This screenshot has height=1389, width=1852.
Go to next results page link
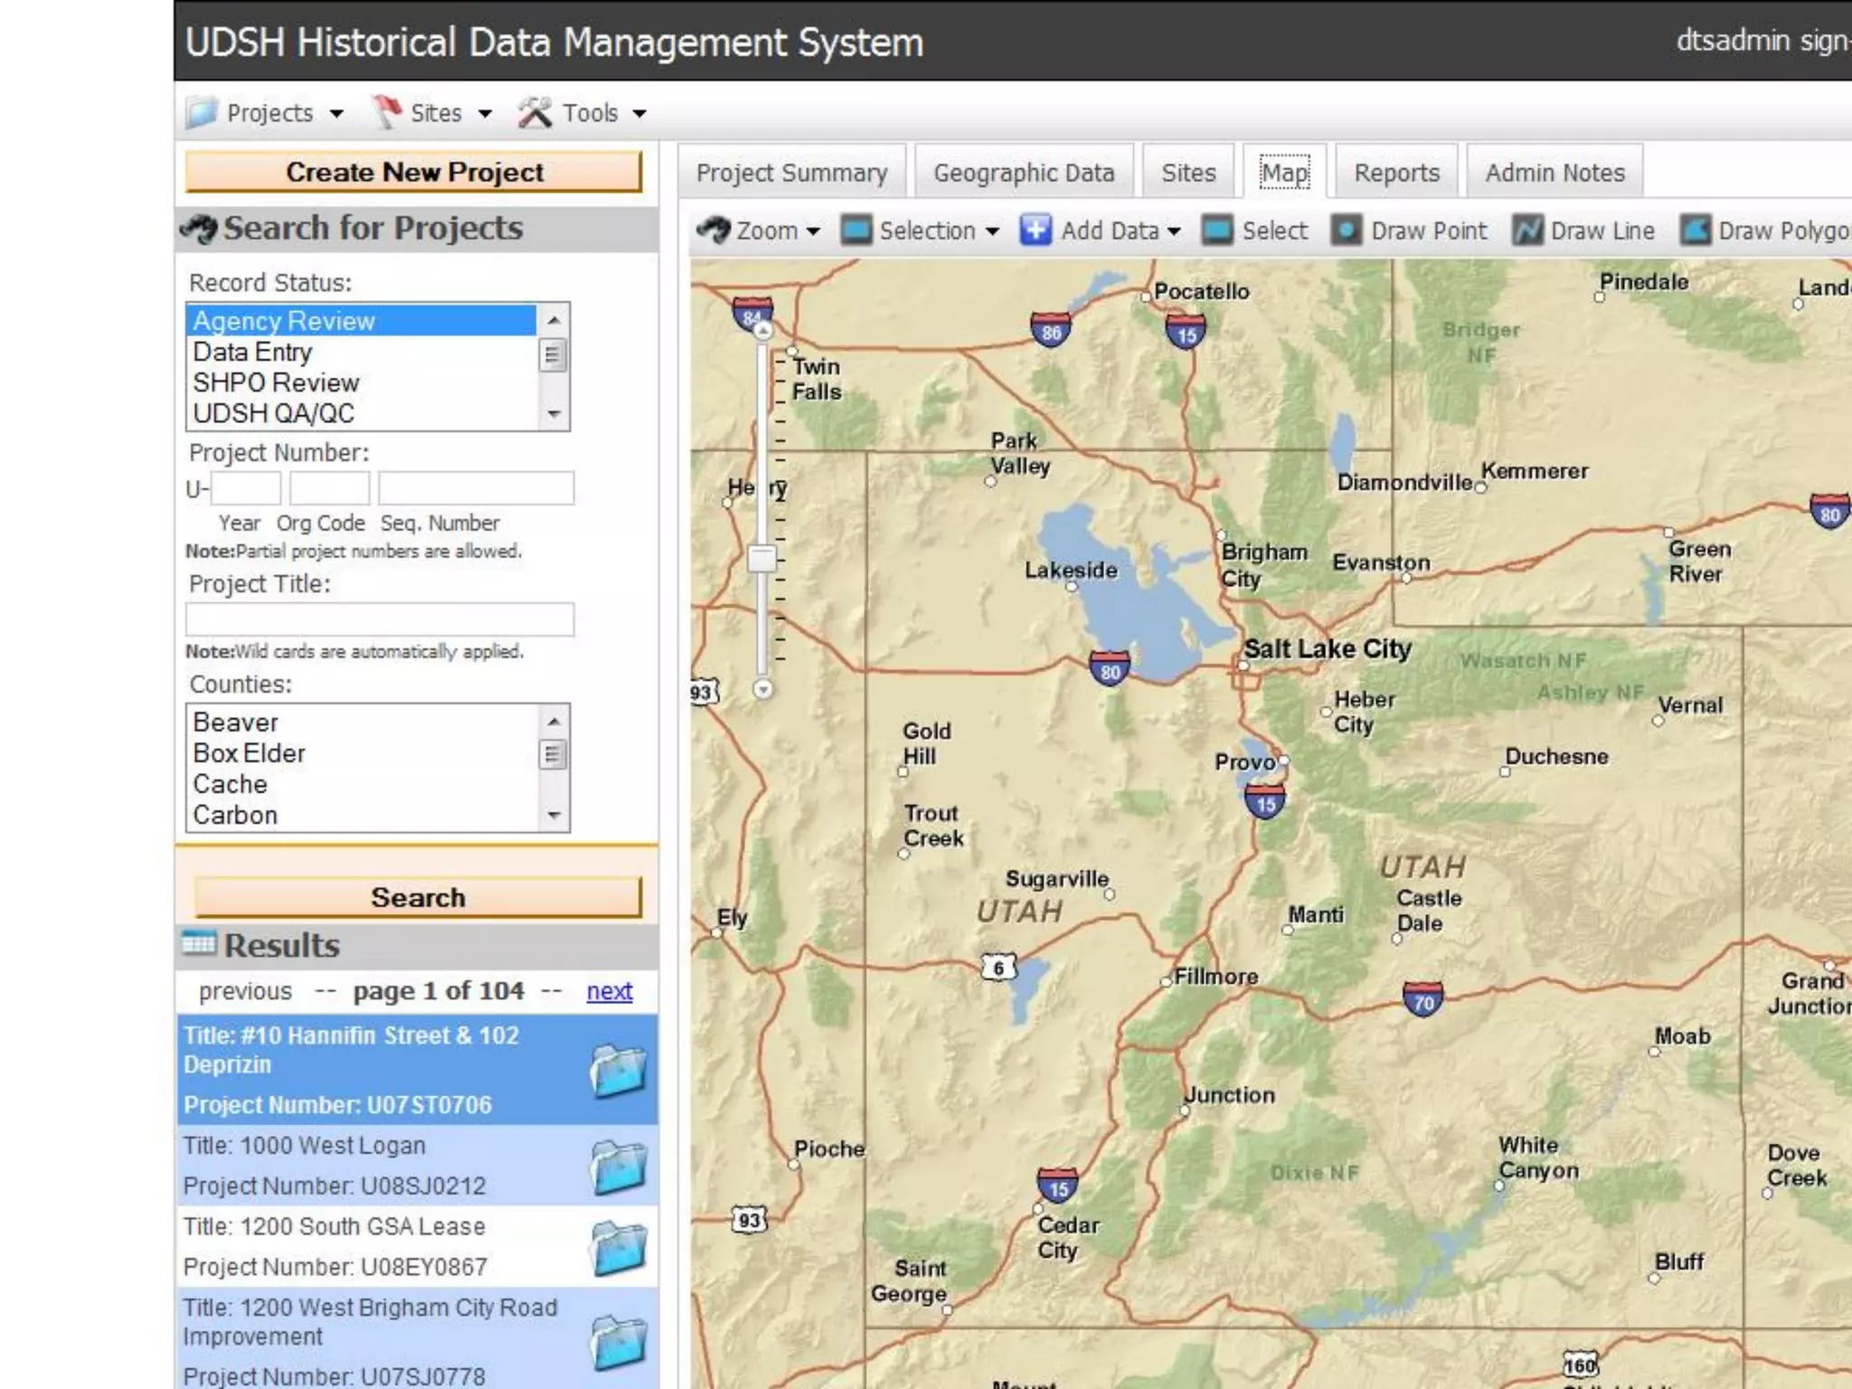pyautogui.click(x=609, y=991)
